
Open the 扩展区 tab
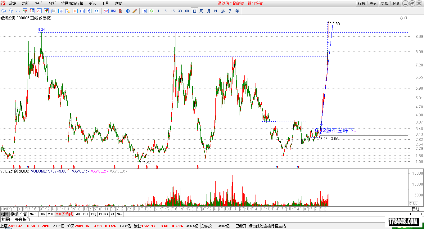[7, 219]
